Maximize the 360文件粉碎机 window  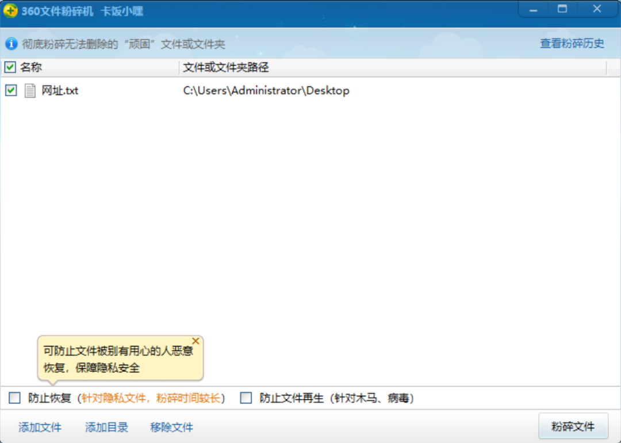562,9
